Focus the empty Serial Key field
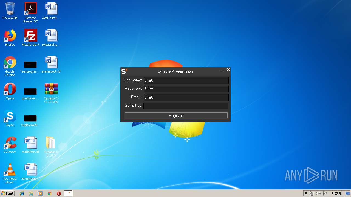Image resolution: width=351 pixels, height=197 pixels. [186, 106]
